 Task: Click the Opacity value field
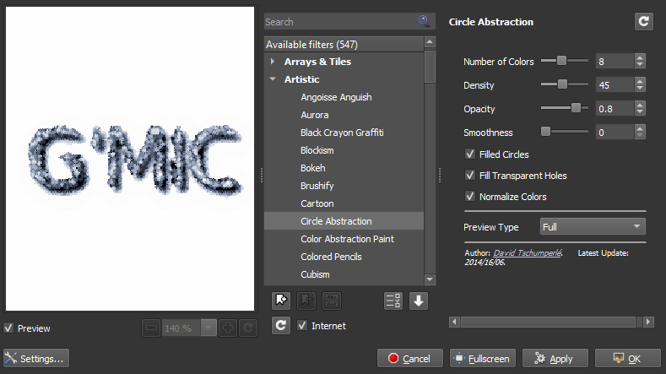point(615,109)
